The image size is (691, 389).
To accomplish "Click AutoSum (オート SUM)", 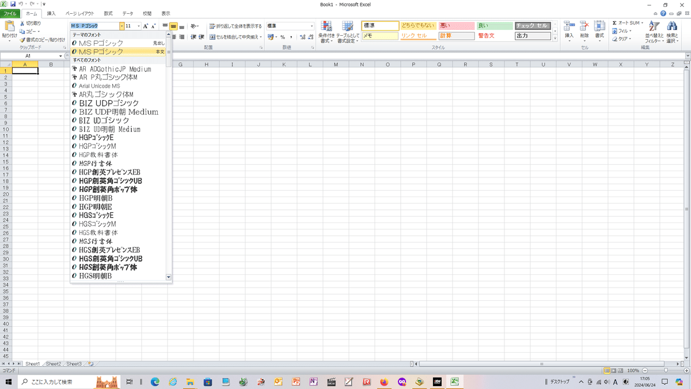I will tap(627, 23).
